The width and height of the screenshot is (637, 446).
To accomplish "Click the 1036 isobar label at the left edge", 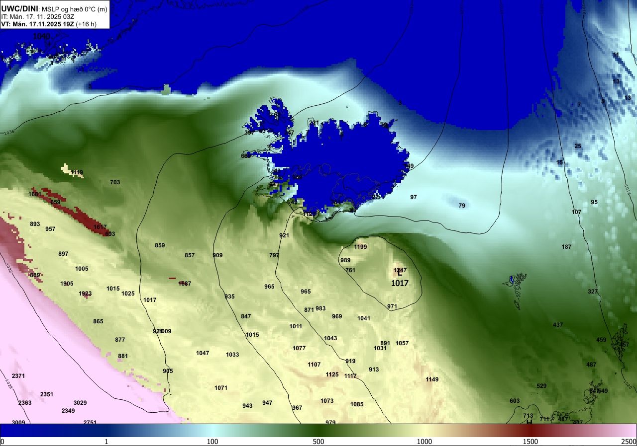I will [x=9, y=133].
